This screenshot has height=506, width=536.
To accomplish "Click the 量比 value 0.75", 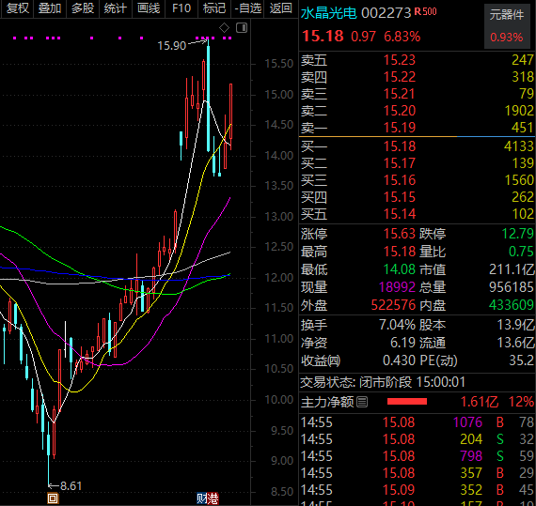I will coord(521,252).
